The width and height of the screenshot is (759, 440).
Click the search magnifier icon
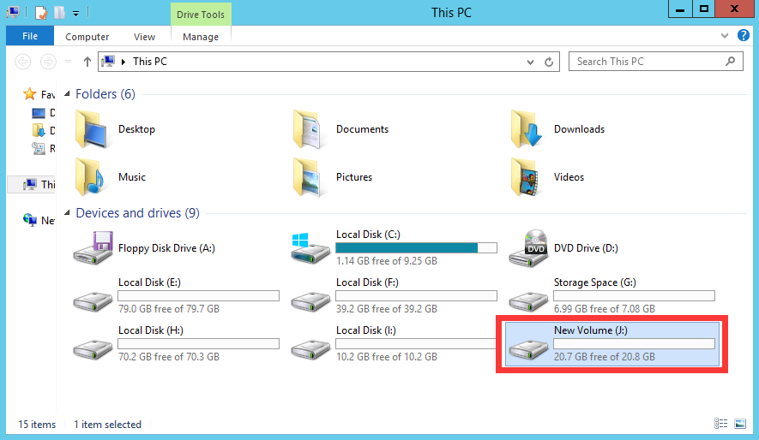[731, 61]
